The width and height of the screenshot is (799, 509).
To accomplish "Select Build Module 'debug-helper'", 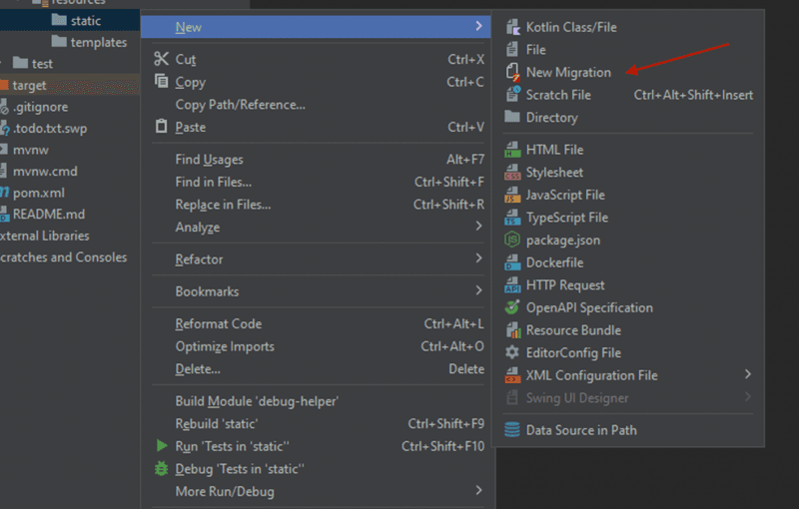I will pyautogui.click(x=316, y=401).
